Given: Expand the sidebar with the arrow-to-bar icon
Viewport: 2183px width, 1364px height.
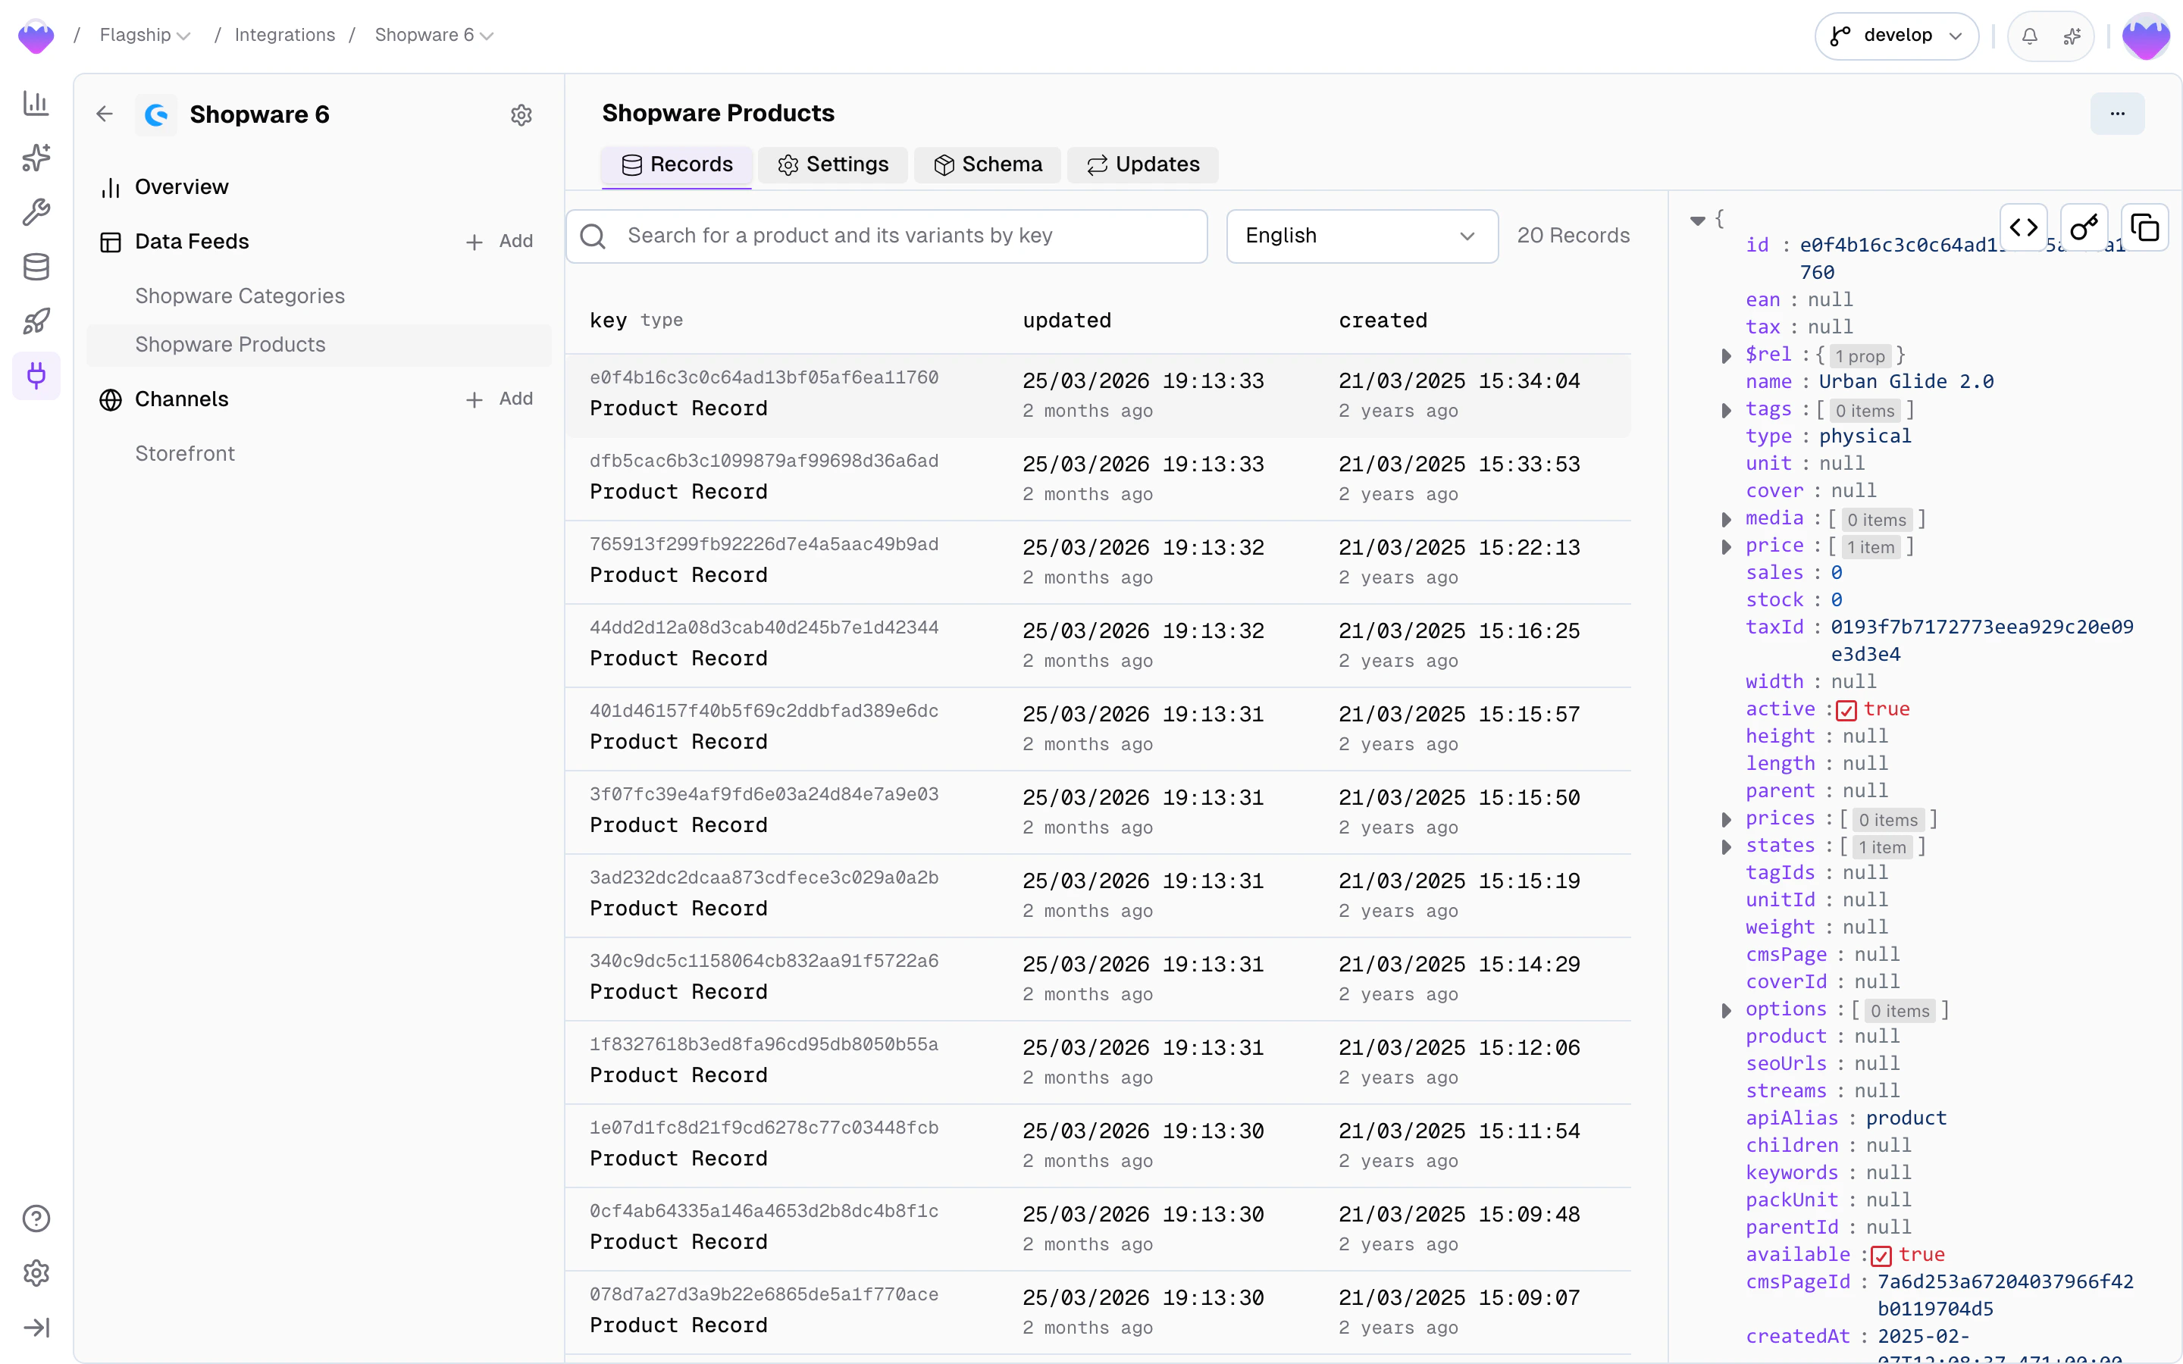Looking at the screenshot, I should (x=36, y=1327).
